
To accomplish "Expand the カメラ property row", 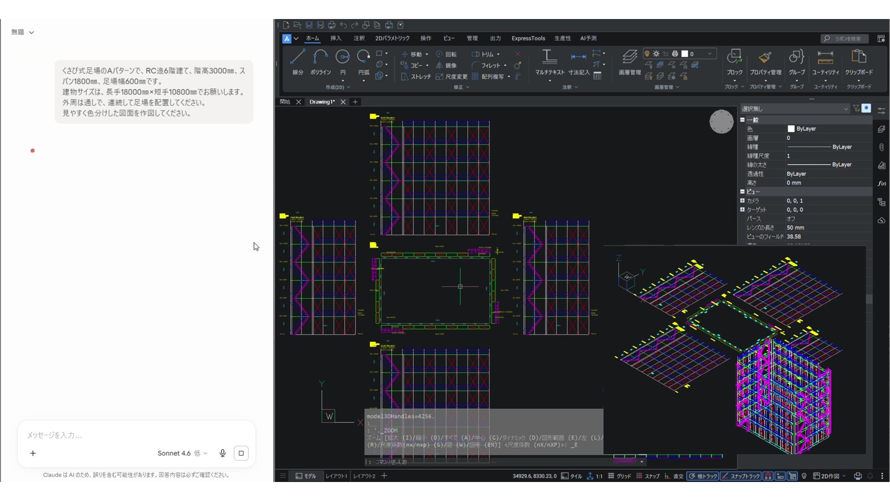I will 743,201.
